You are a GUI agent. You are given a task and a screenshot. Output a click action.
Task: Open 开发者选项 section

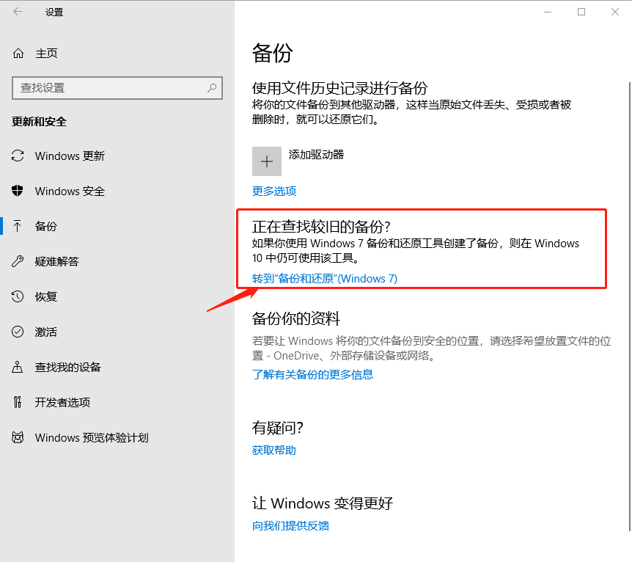[x=62, y=402]
